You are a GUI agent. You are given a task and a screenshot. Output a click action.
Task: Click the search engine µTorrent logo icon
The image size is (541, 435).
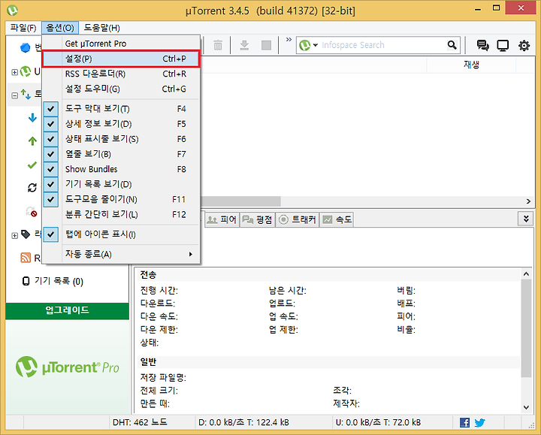click(304, 45)
